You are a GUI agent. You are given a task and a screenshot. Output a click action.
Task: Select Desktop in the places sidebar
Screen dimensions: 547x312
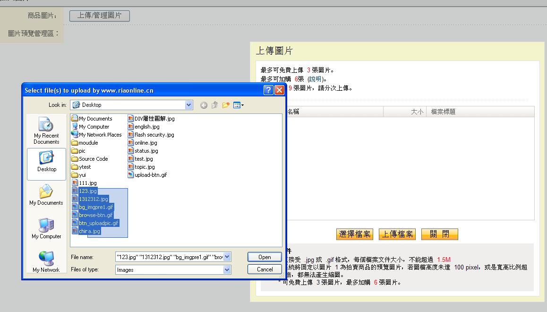pos(46,163)
